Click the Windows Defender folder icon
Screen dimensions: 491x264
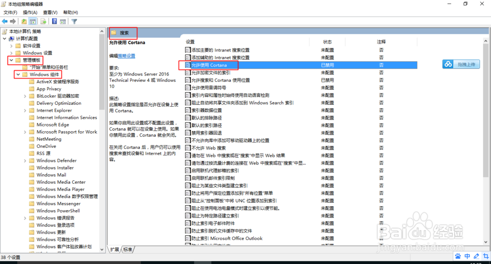pyautogui.click(x=31, y=161)
